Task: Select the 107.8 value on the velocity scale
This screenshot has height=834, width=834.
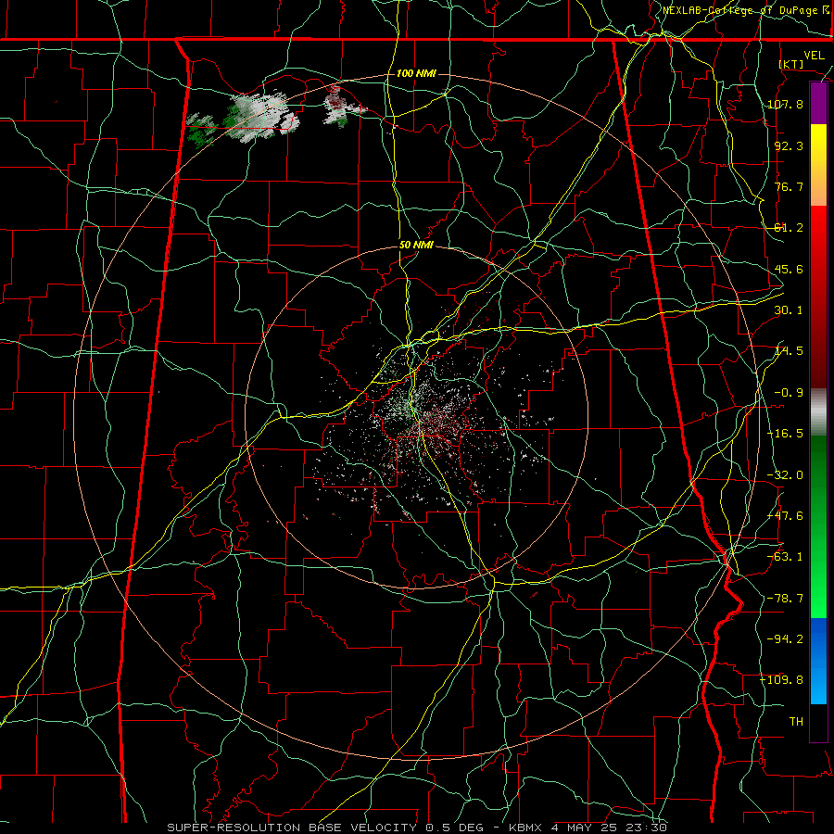Action: click(785, 104)
